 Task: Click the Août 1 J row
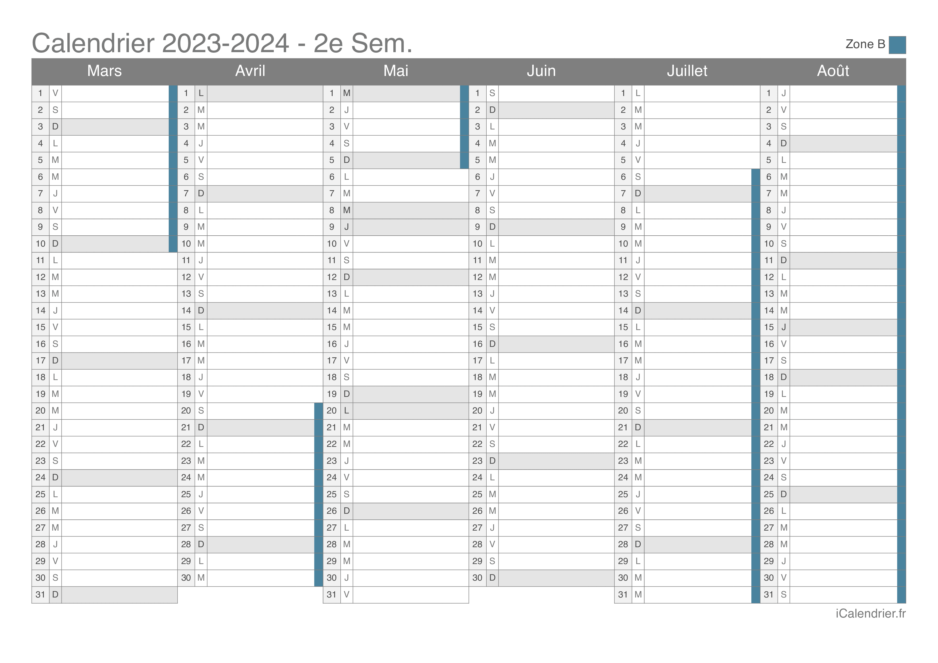(833, 93)
